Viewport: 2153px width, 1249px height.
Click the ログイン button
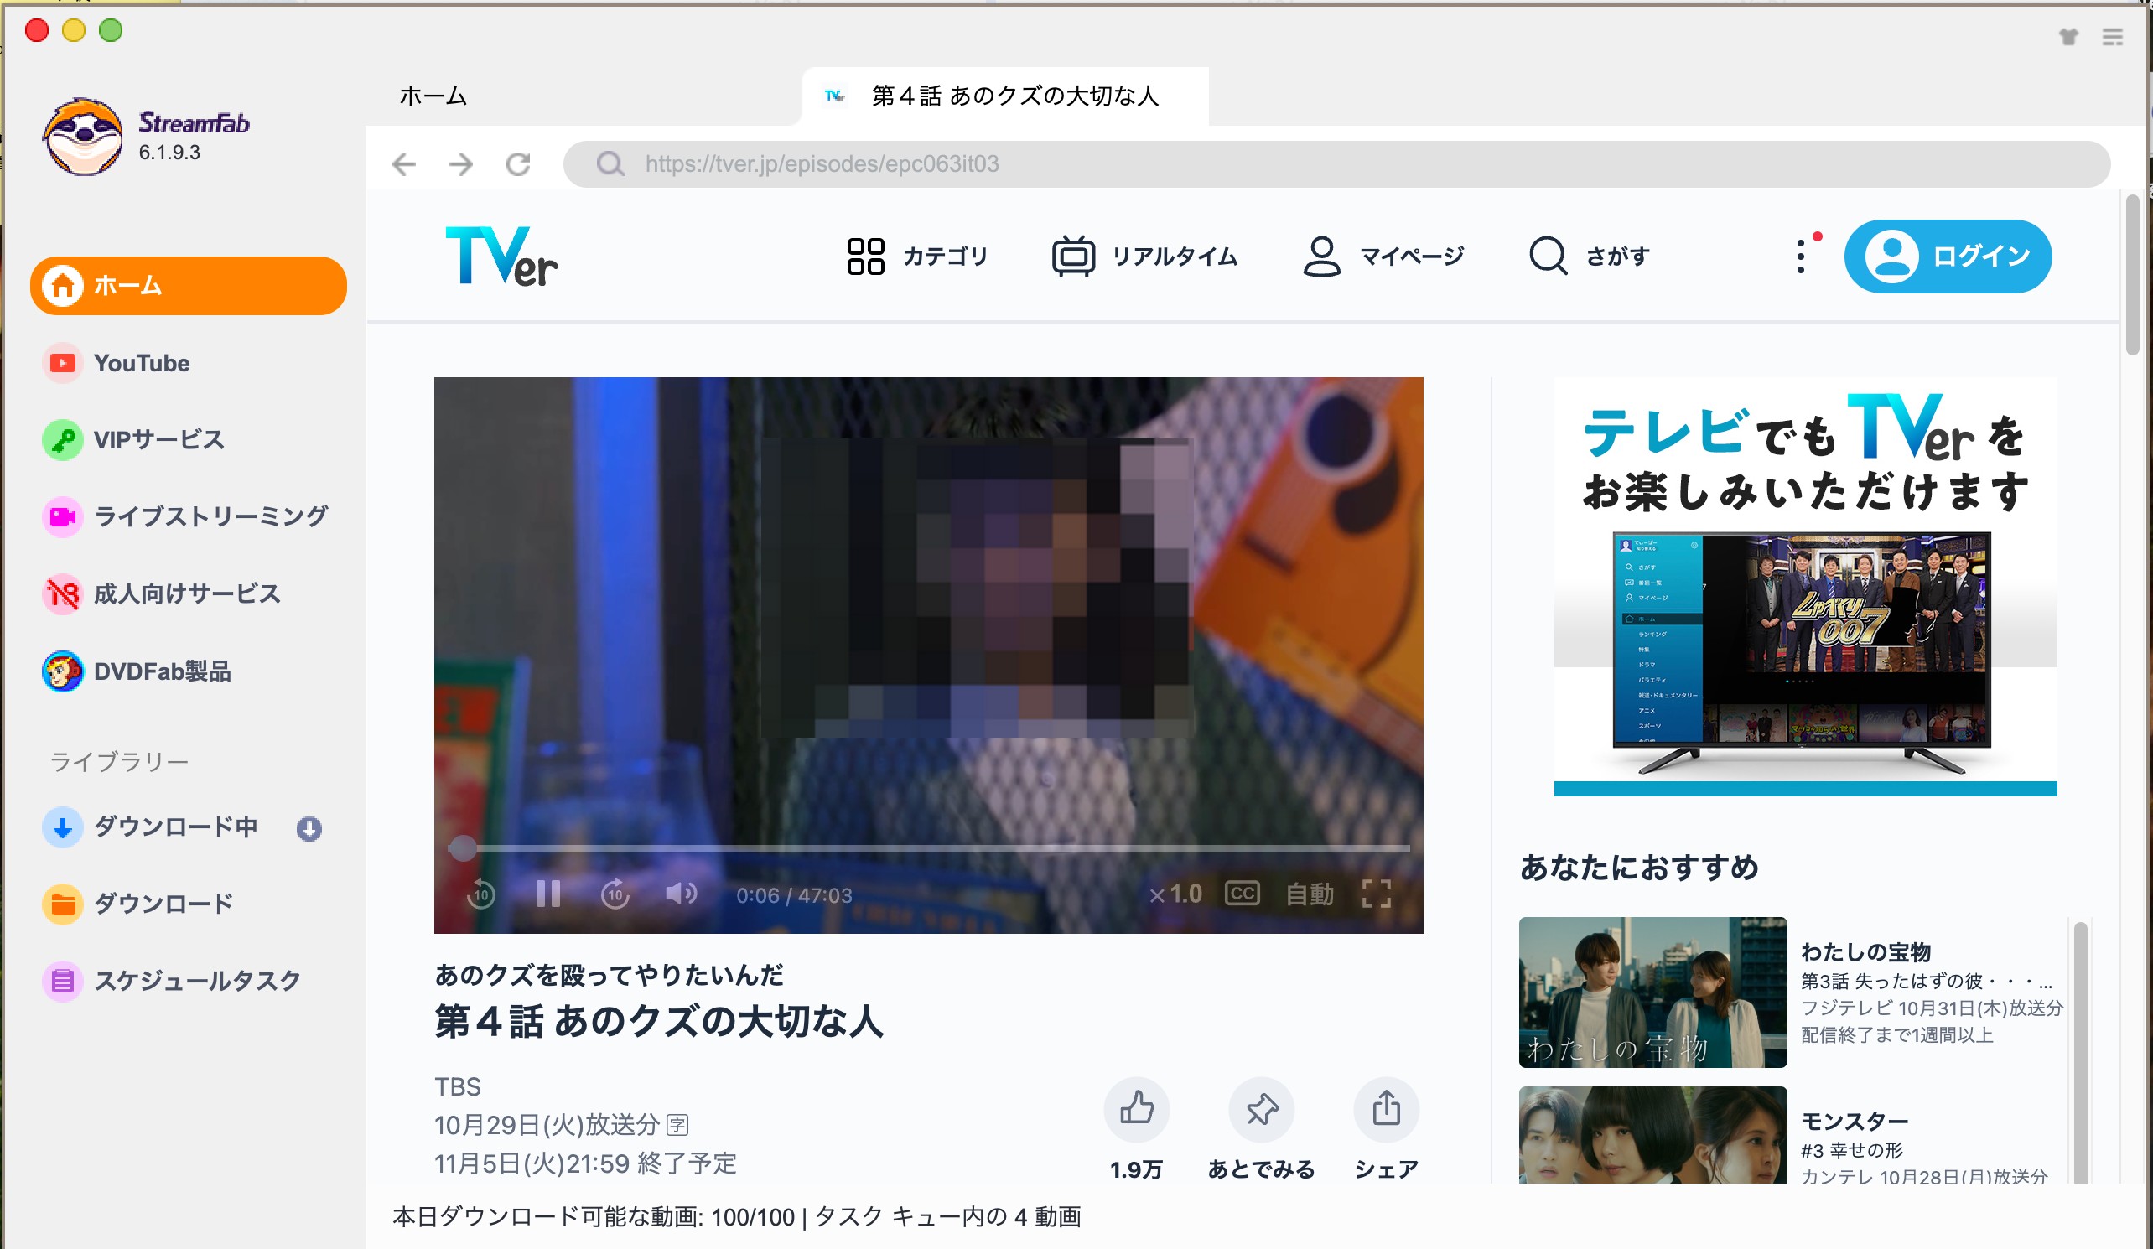[1948, 257]
